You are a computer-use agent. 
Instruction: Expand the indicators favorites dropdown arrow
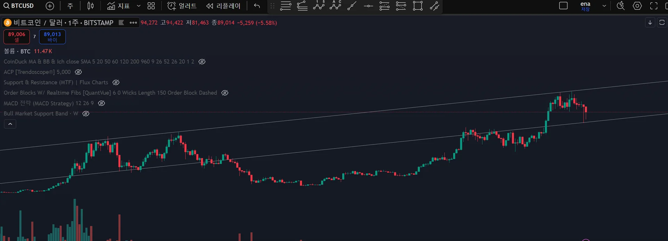pos(138,6)
